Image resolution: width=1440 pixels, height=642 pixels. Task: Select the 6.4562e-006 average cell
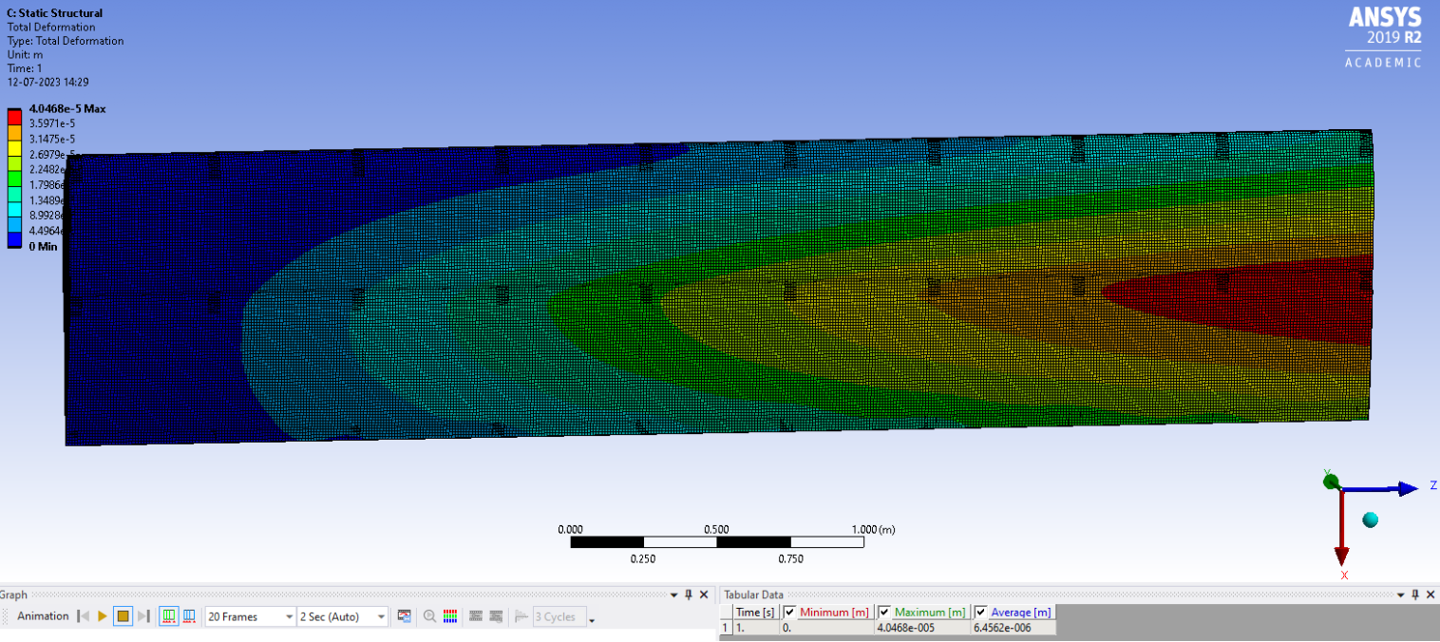[x=1013, y=628]
